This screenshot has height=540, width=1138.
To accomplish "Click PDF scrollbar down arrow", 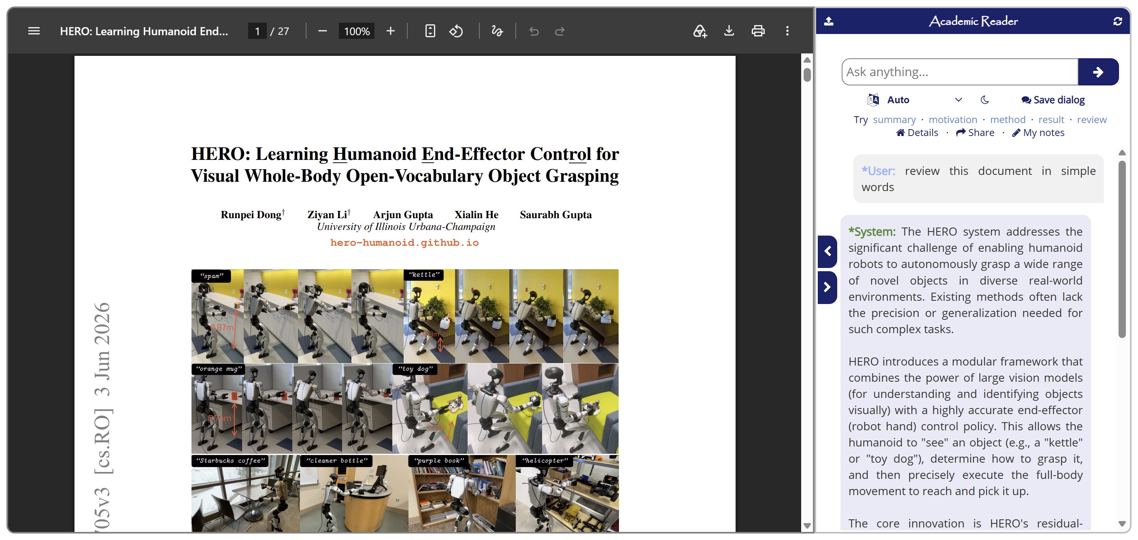I will click(807, 526).
